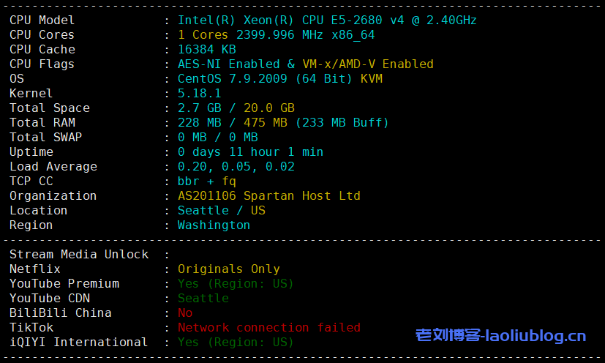Click the load average 0.20 values

click(236, 167)
